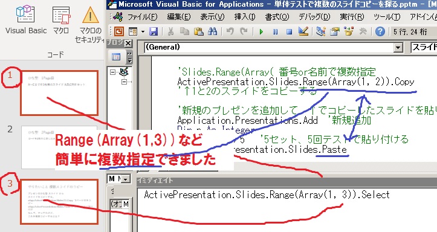Open Object Browser toolbar icon
The image size is (437, 232).
[349, 32]
